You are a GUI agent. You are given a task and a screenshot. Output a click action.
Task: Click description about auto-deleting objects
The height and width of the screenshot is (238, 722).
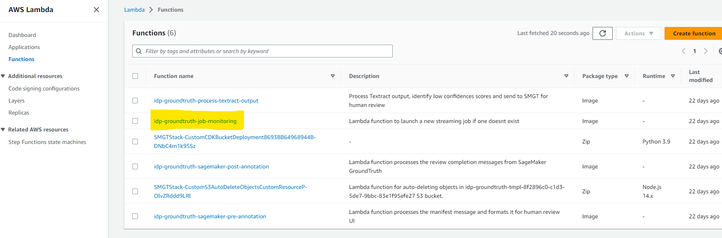[457, 191]
